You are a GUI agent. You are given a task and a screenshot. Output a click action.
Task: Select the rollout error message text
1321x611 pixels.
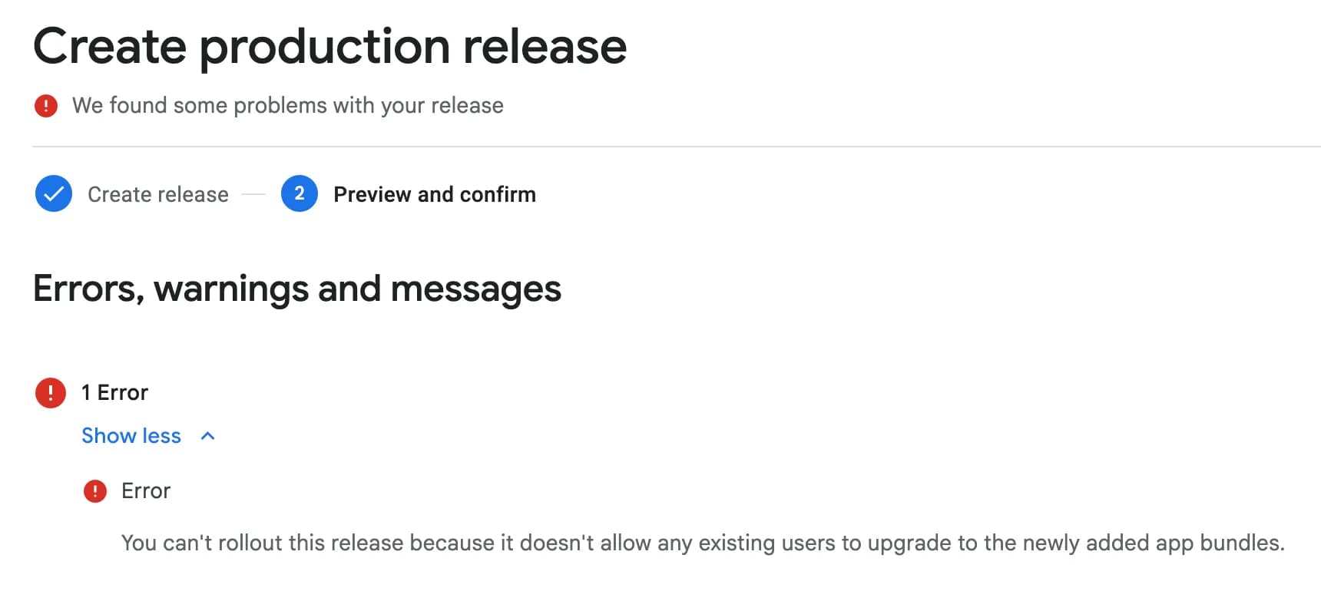[x=625, y=543]
